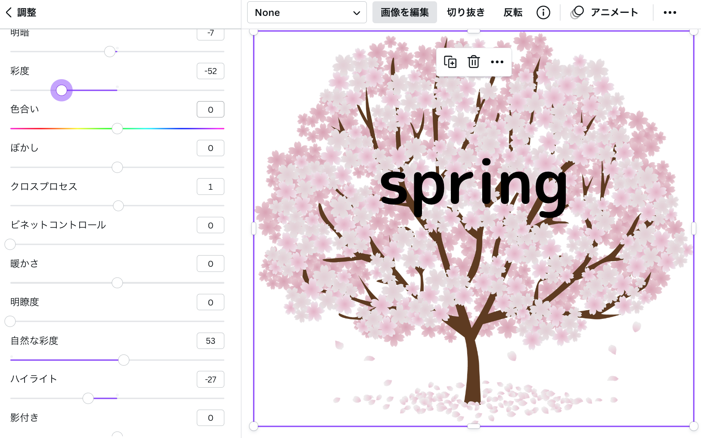
Task: Click the right-edge image resize handle
Action: (694, 228)
